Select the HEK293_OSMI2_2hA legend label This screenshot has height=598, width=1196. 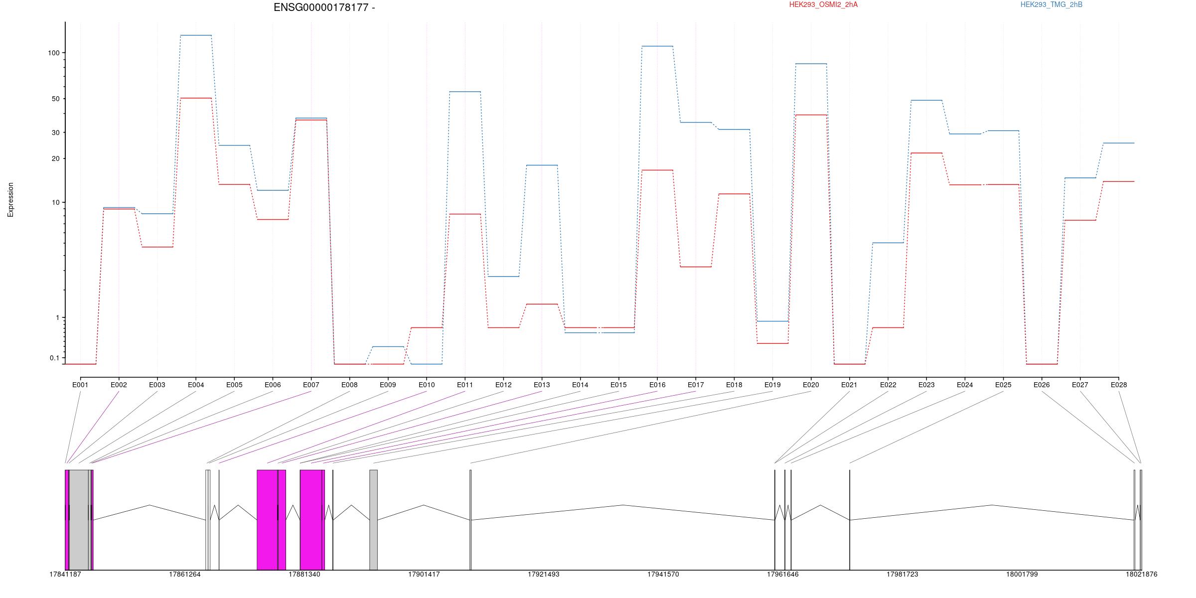click(823, 4)
